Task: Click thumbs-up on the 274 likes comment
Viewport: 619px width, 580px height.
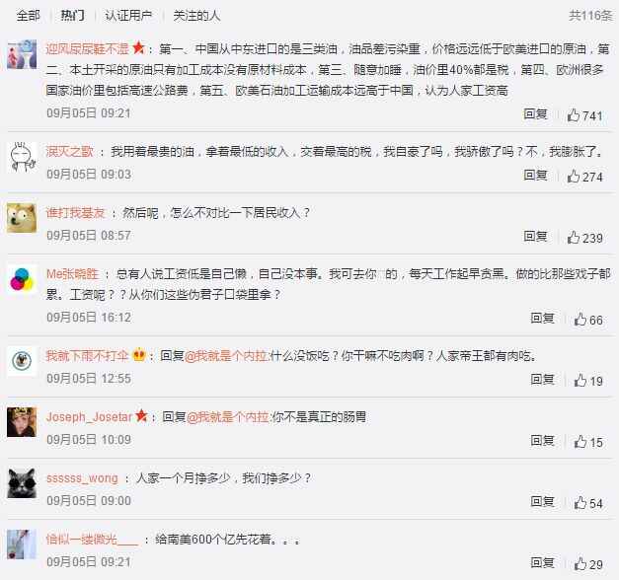Action: click(574, 176)
